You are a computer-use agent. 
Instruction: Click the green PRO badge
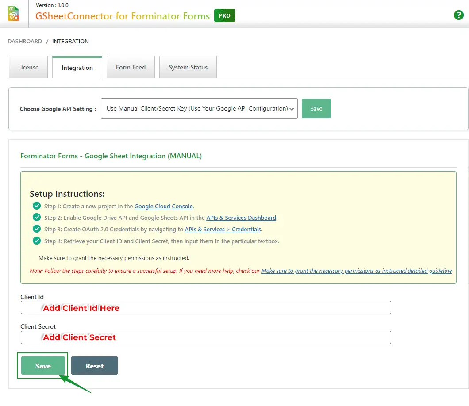tap(225, 16)
